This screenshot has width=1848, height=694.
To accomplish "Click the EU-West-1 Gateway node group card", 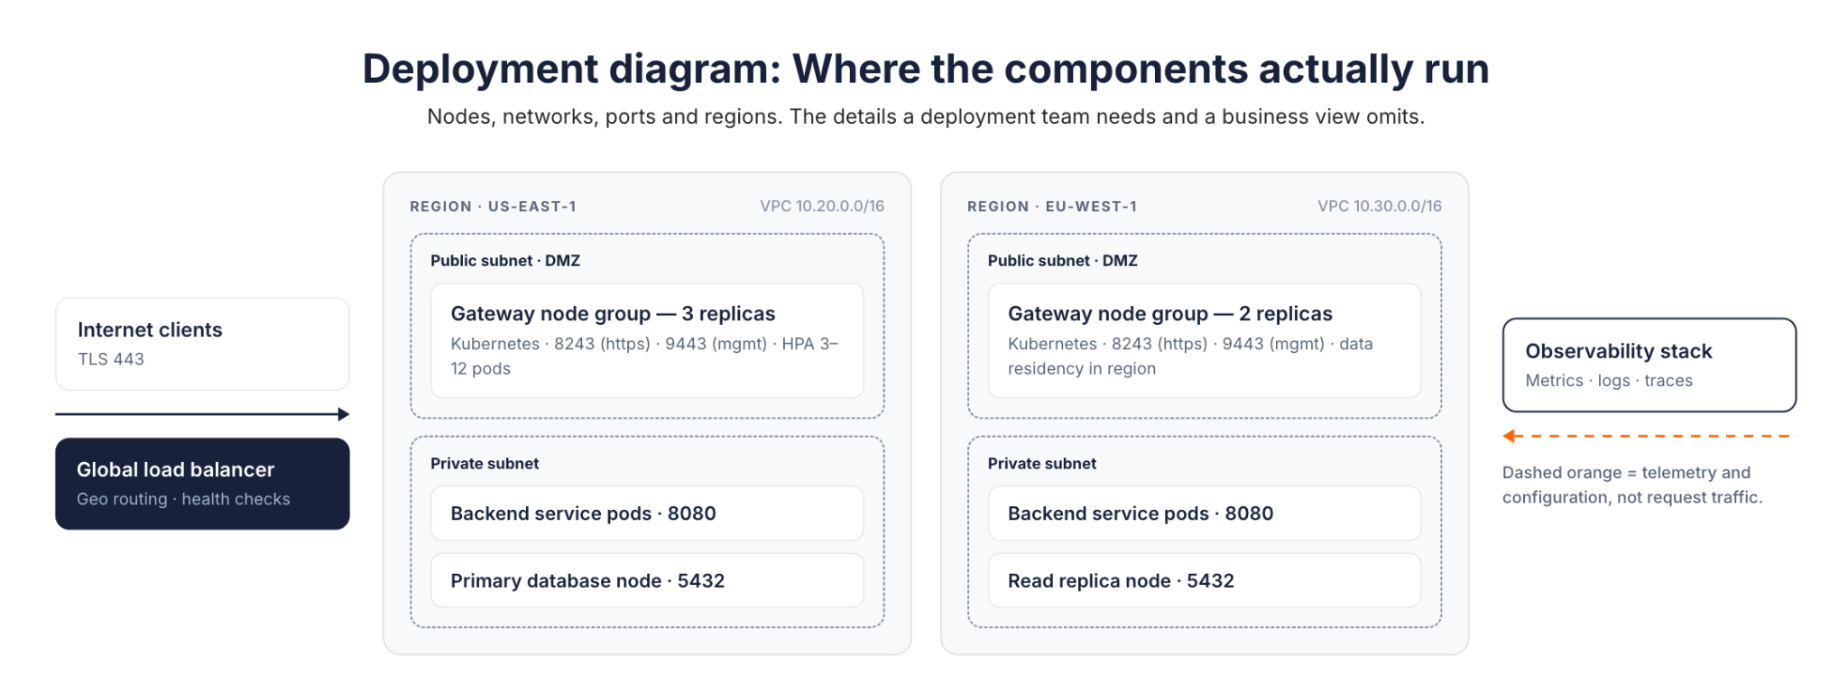I will coord(1205,340).
